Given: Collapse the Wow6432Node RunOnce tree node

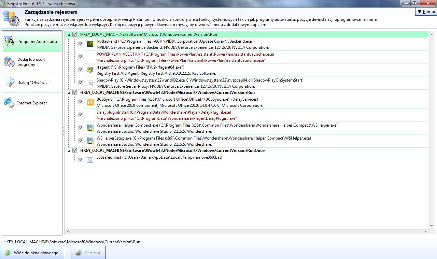Looking at the screenshot, I should pyautogui.click(x=69, y=151).
